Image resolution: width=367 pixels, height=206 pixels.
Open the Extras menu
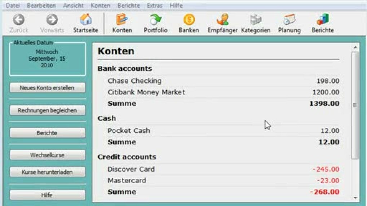154,6
